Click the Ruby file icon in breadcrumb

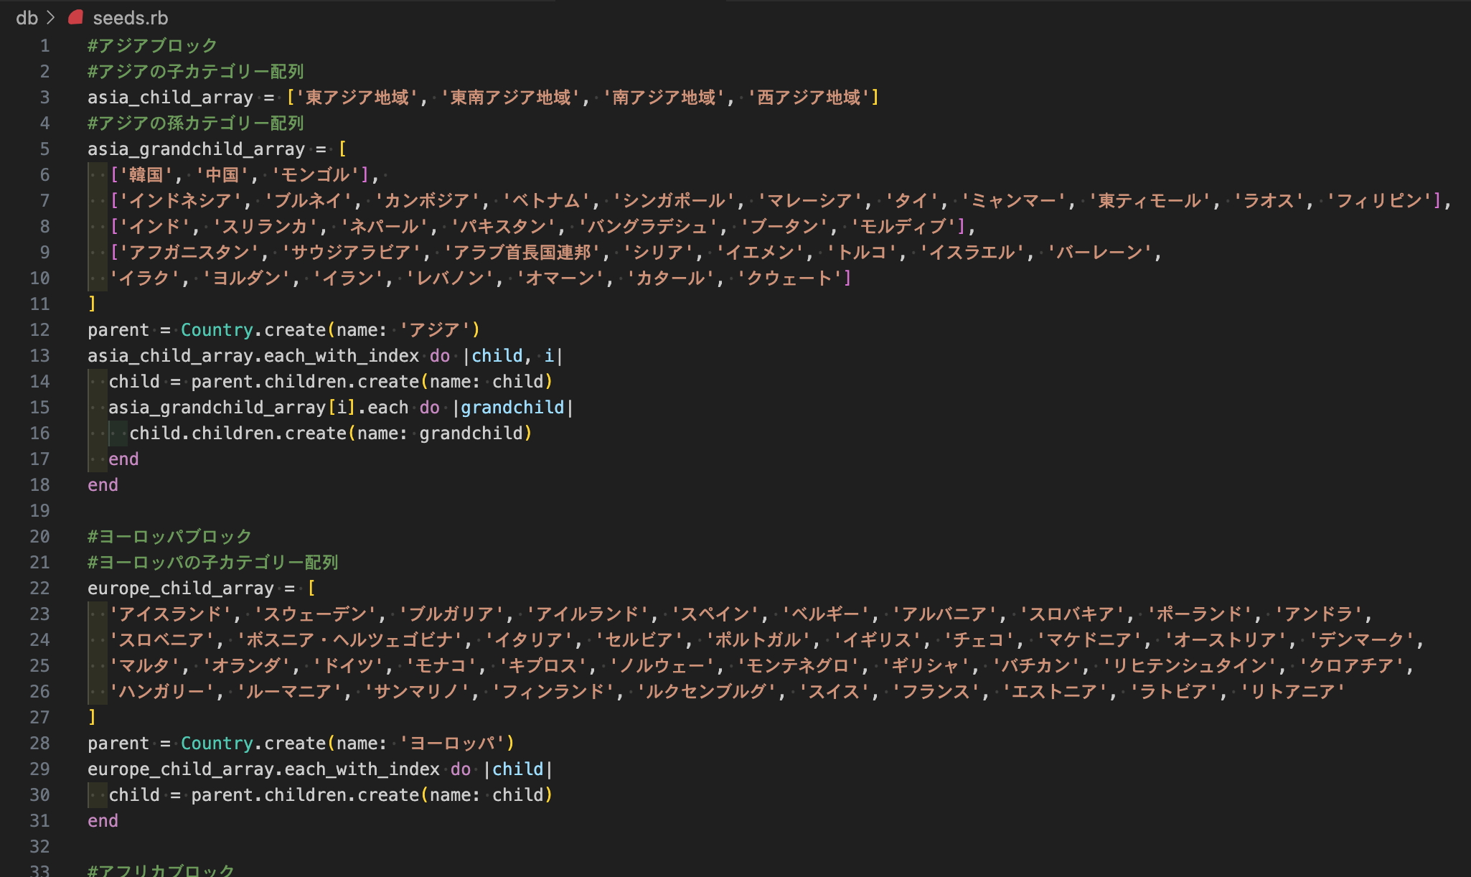(76, 17)
